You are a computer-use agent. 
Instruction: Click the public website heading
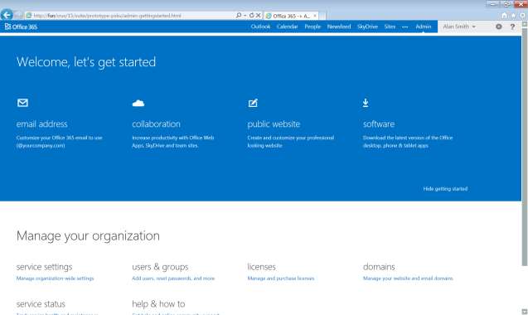click(274, 124)
